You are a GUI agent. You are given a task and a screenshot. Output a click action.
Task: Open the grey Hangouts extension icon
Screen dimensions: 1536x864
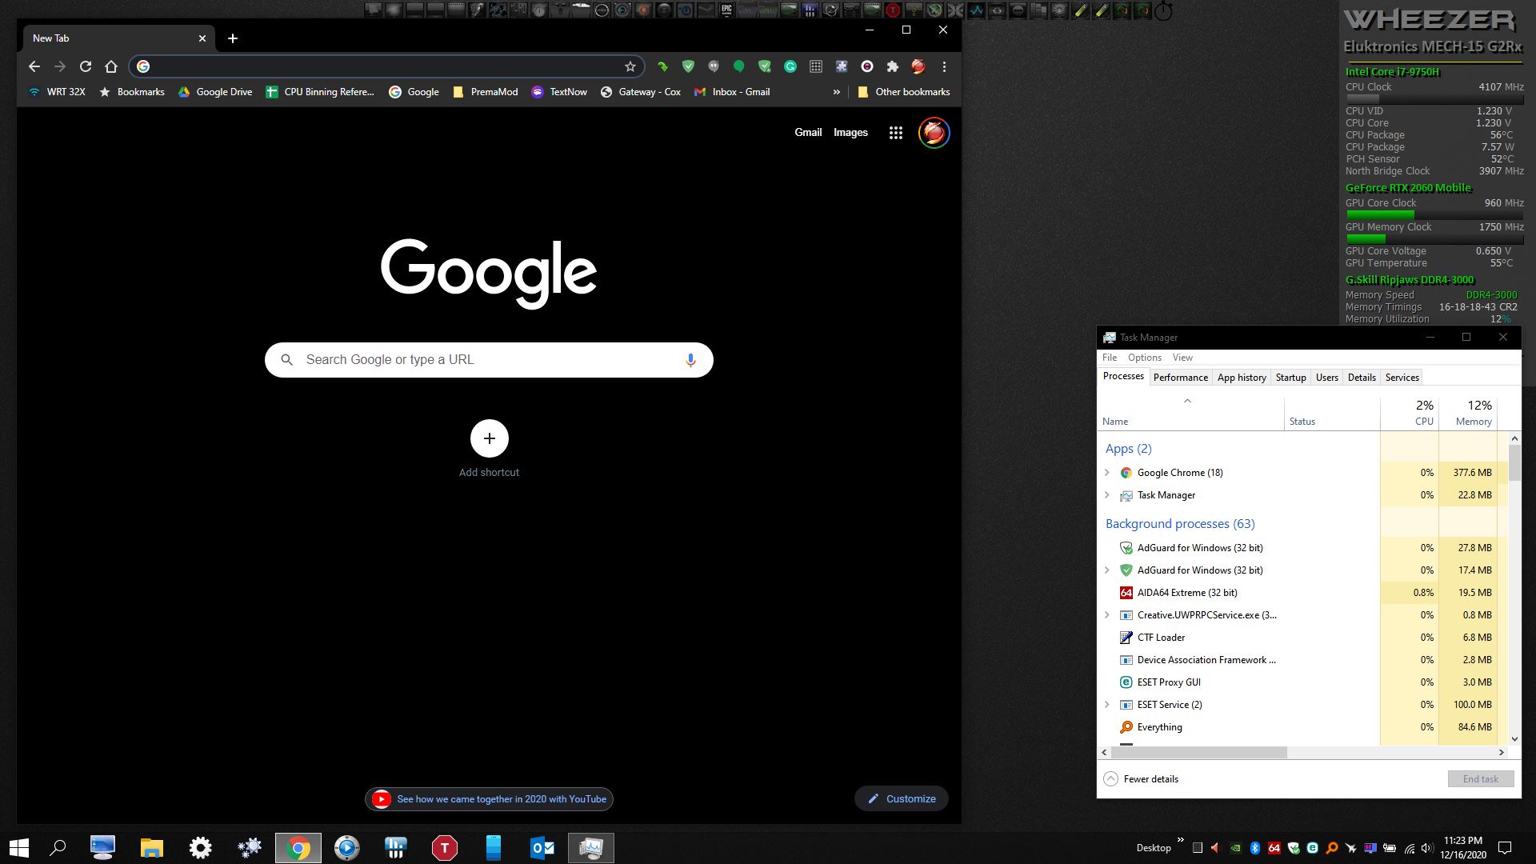coord(714,66)
